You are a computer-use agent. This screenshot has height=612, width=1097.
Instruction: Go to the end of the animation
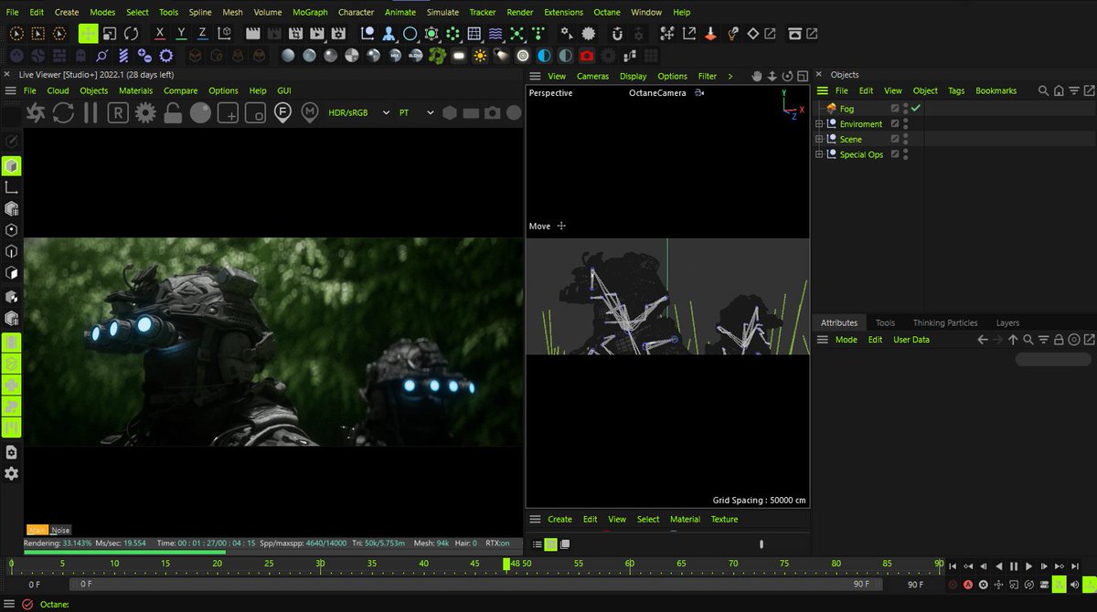(x=1076, y=566)
